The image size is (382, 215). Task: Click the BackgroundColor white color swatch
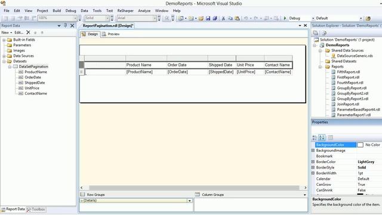coord(360,145)
